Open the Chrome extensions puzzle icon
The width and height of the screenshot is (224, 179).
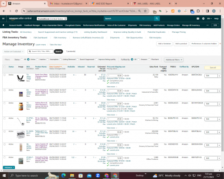click(x=198, y=11)
